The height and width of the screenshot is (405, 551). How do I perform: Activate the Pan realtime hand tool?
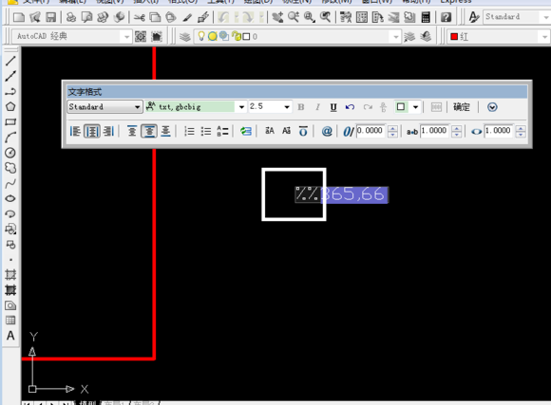[x=277, y=17]
